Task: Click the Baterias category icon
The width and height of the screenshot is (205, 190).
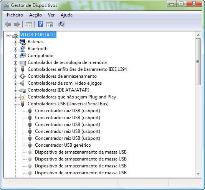Action: pyautogui.click(x=23, y=42)
